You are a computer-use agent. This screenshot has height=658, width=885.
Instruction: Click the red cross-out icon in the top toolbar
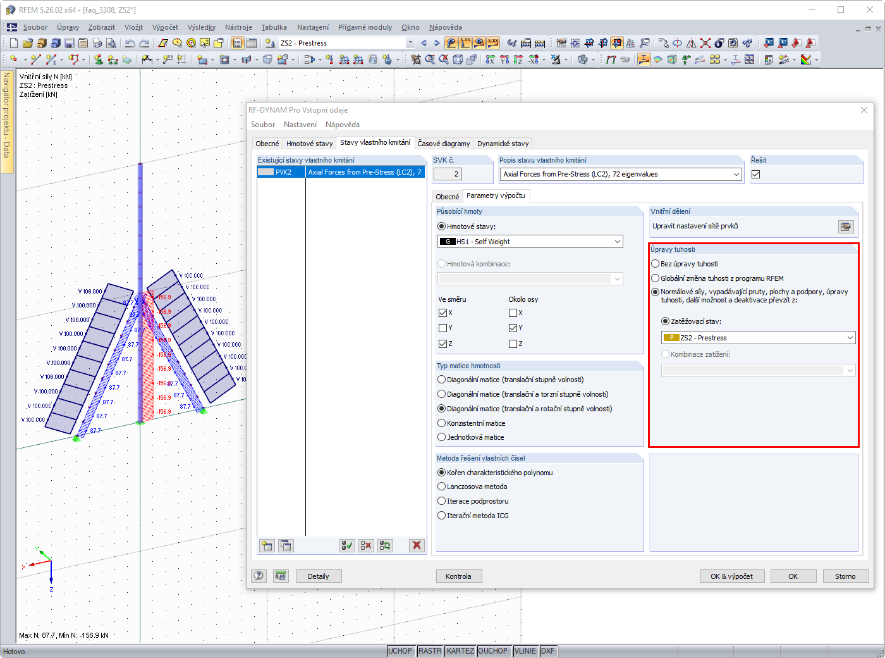click(705, 43)
